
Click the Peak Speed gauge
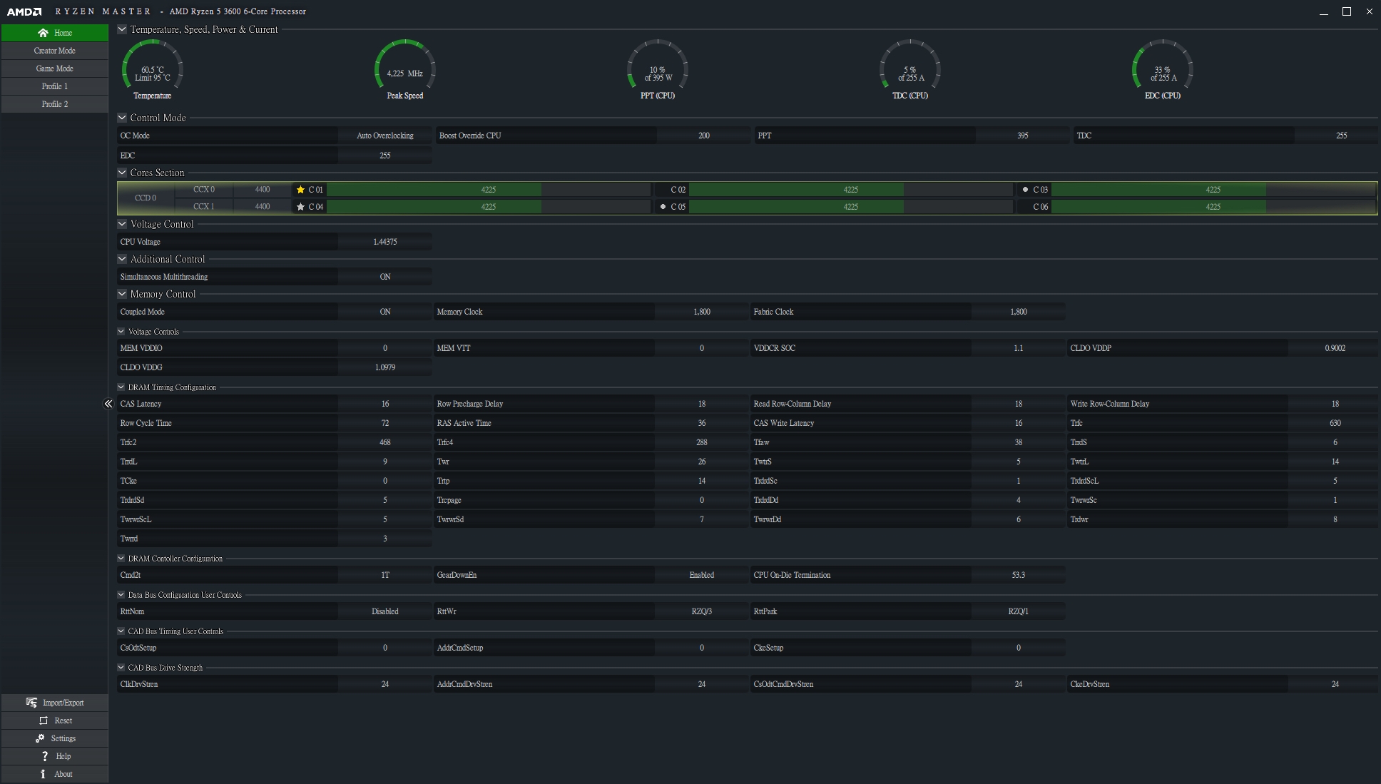coord(404,69)
